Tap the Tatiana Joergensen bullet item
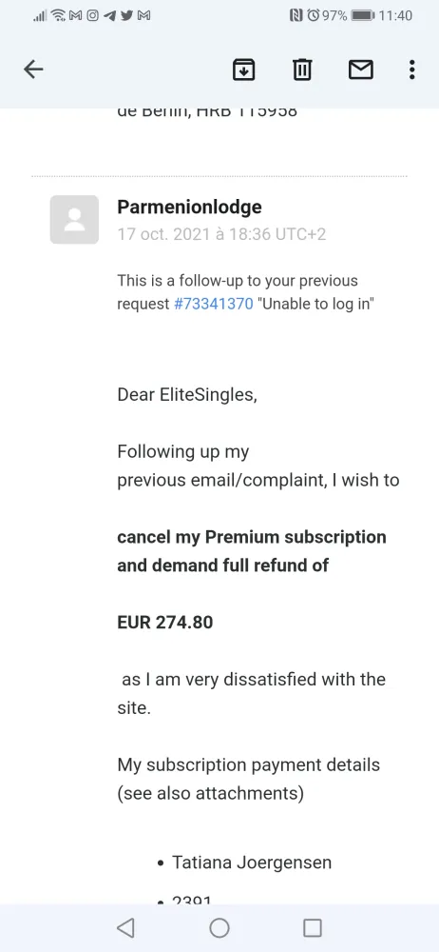 [244, 863]
